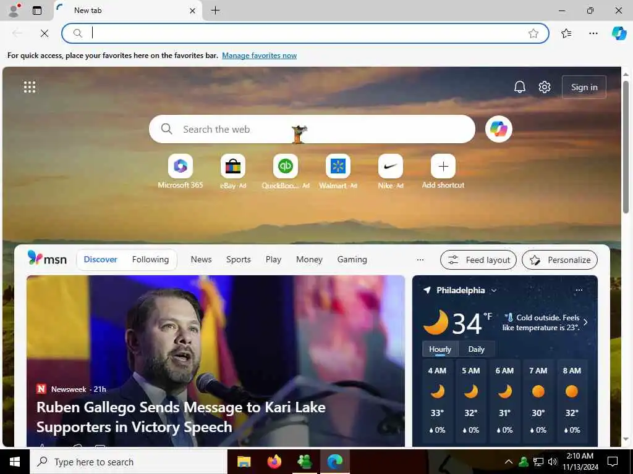Open the volume control in tray
The height and width of the screenshot is (474, 633).
coord(553,462)
